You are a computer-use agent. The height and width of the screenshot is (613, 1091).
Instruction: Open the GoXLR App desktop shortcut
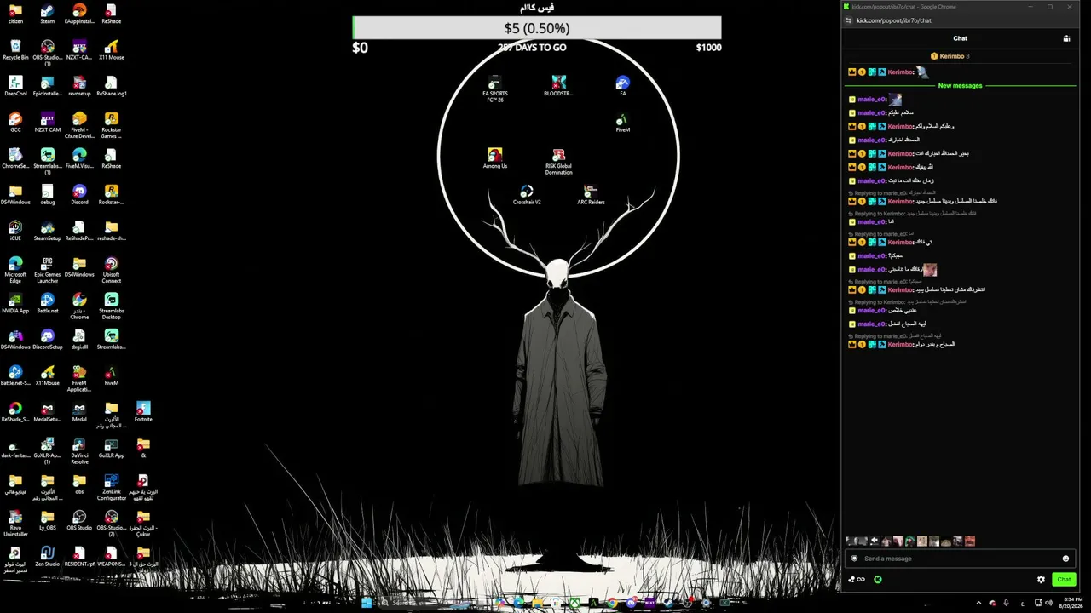111,448
